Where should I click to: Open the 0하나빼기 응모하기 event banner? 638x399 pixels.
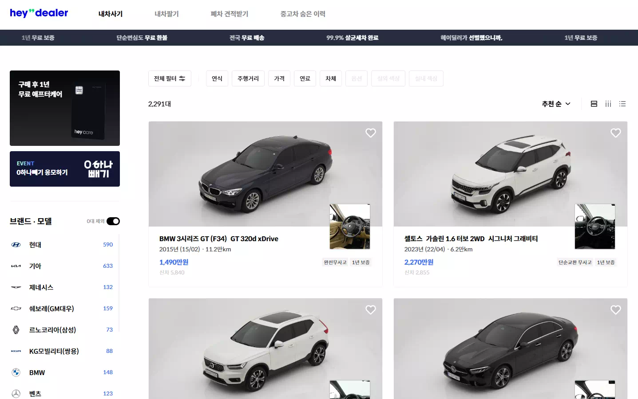point(65,169)
